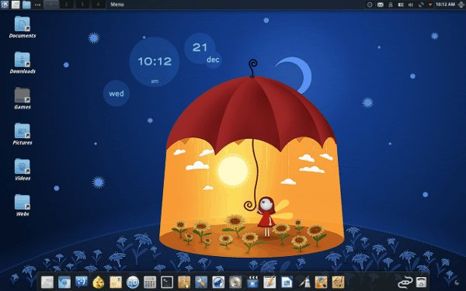The image size is (466, 291).
Task: Click the wed day widget bubble
Action: tap(116, 94)
